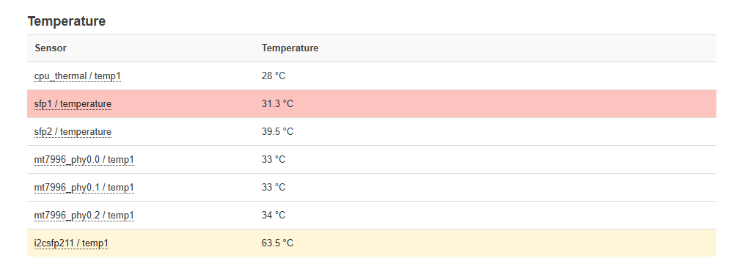This screenshot has height=272, width=734.
Task: Click the 28 °C cpu_thermal reading
Action: point(274,76)
